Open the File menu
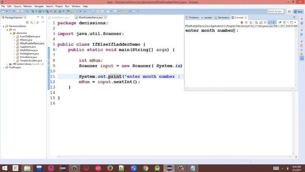 pyautogui.click(x=3, y=6)
